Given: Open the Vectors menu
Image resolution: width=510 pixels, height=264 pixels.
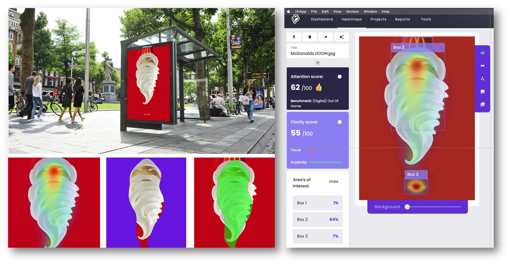Looking at the screenshot, I should (352, 11).
